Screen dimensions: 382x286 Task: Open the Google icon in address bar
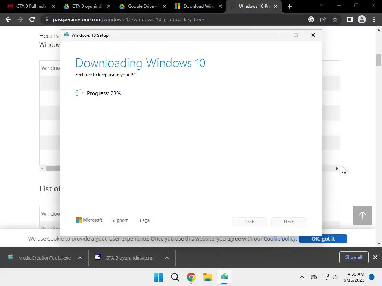(311, 19)
